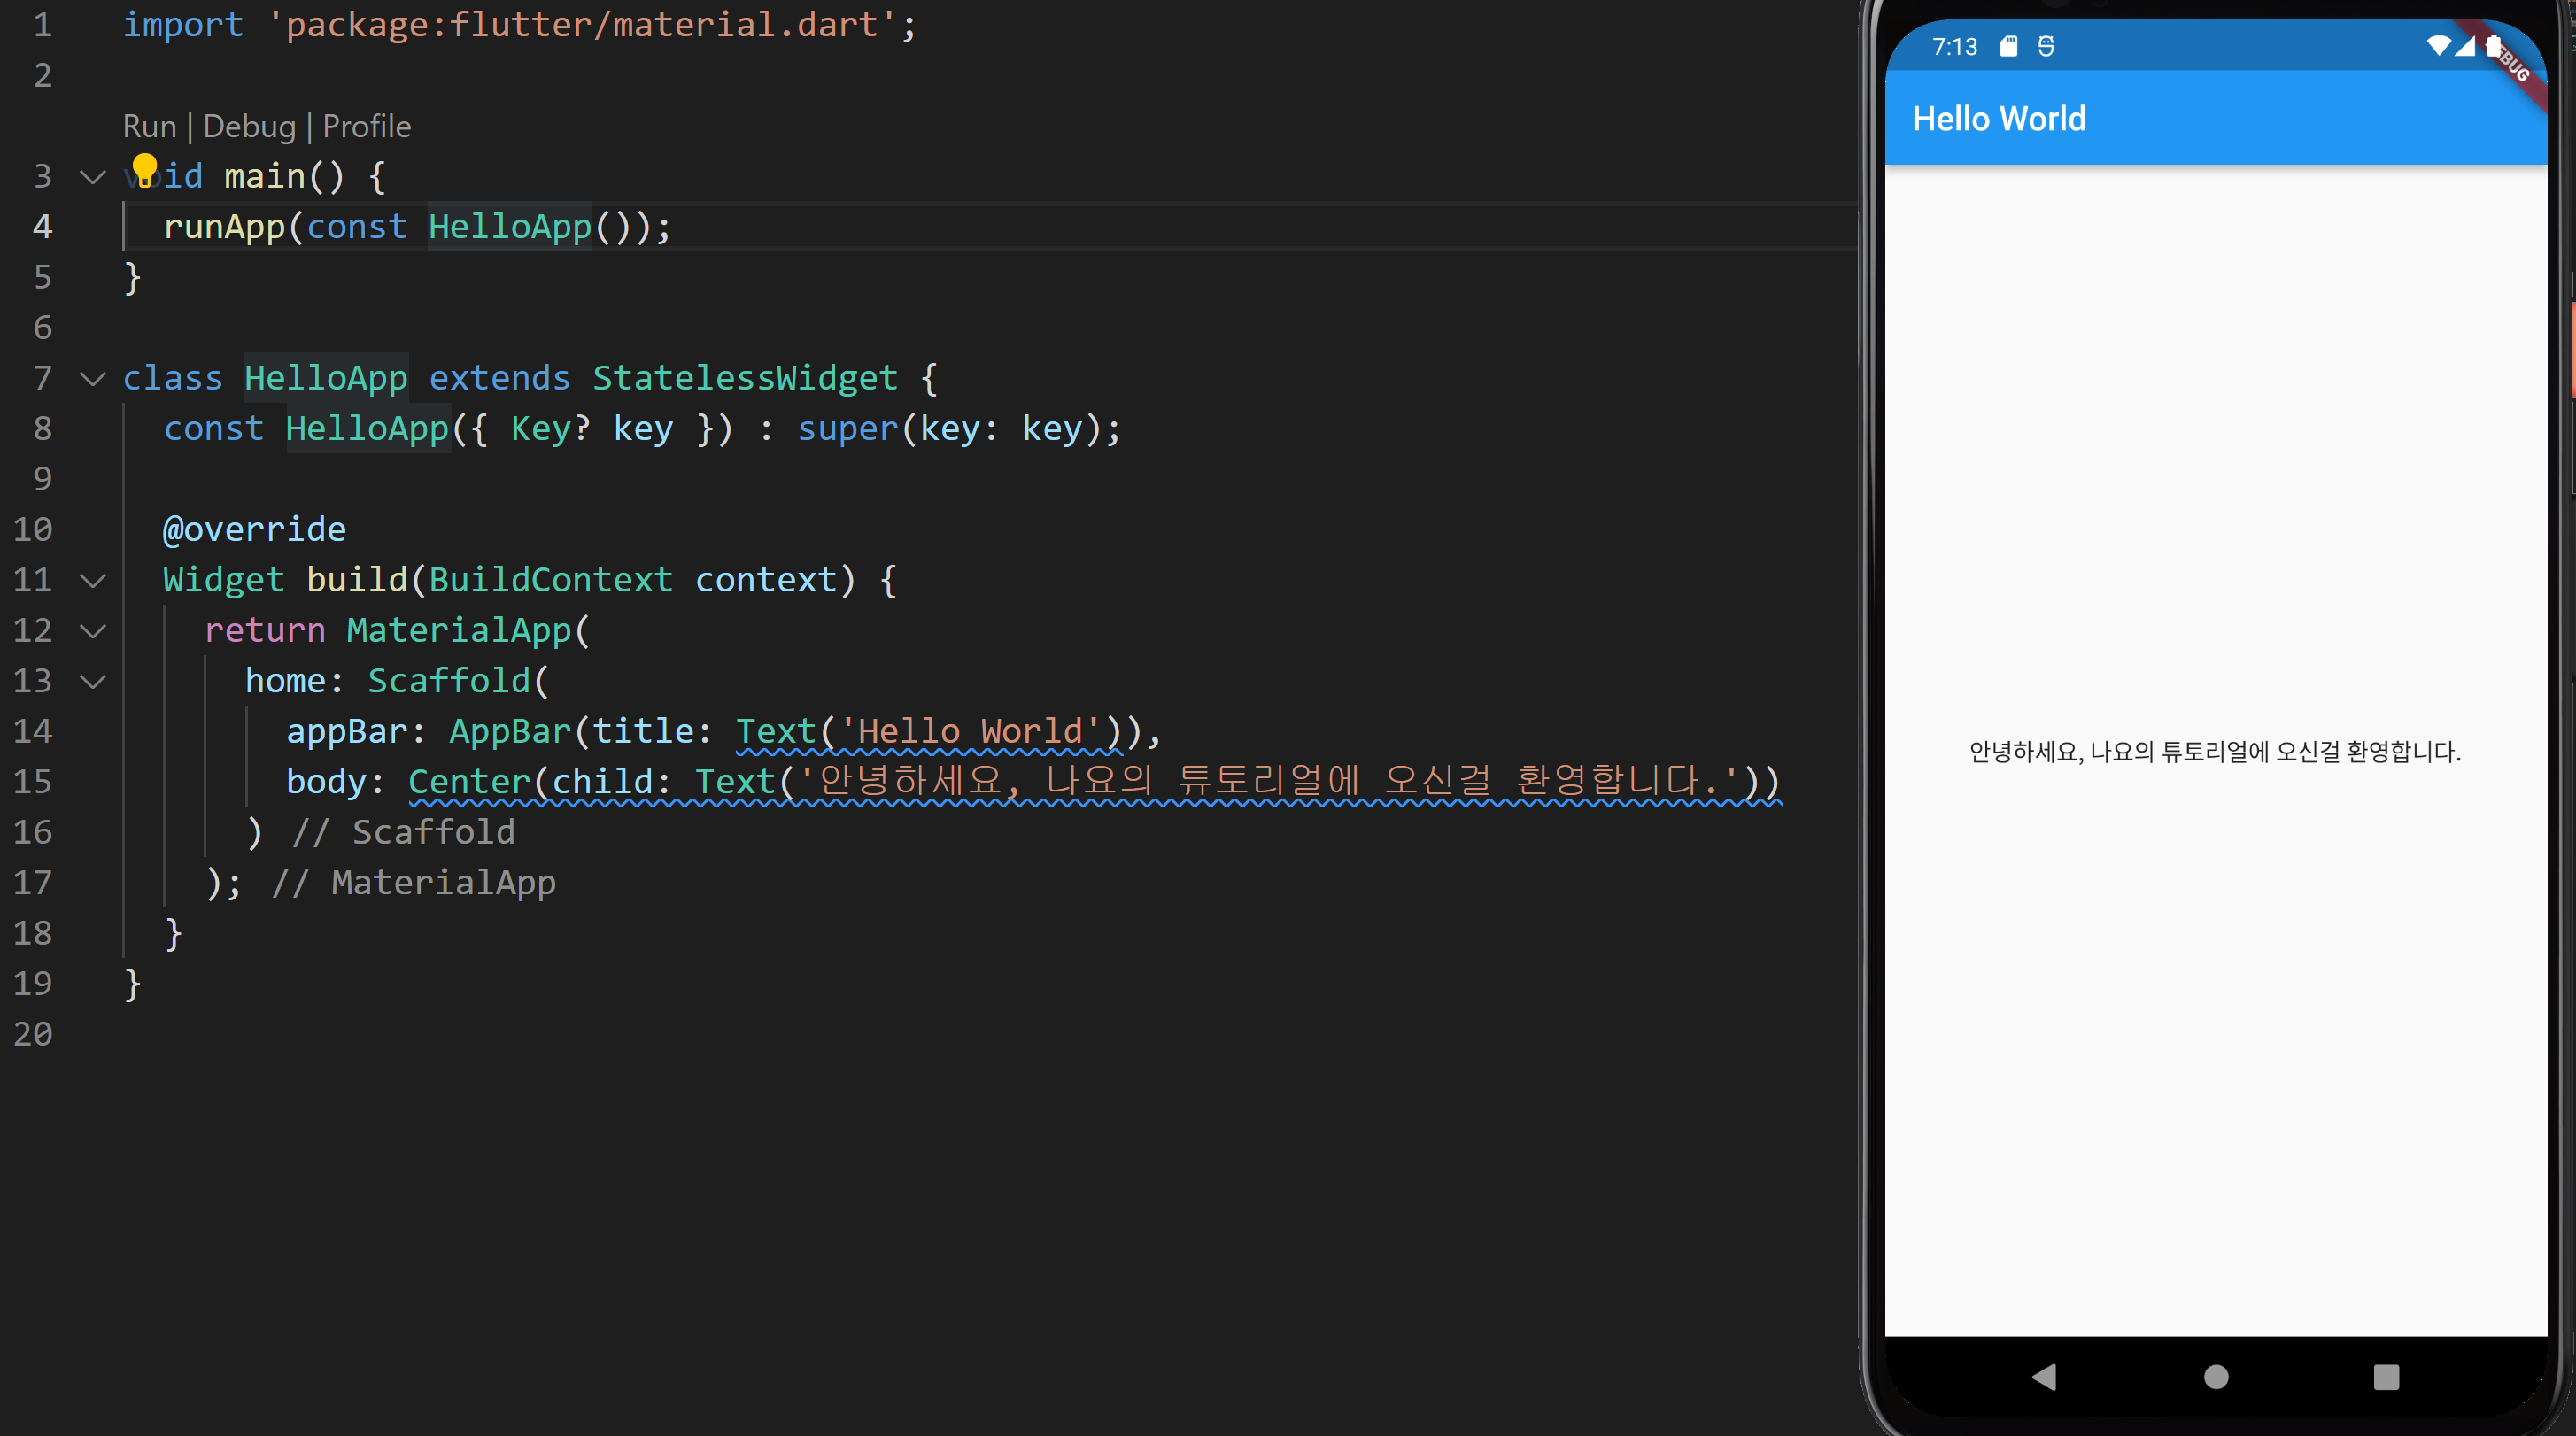Click the Profile CodeLens link above main
The image size is (2576, 1436).
coord(366,127)
